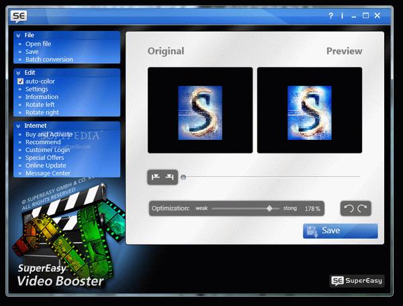Open the info 'i' icon in title bar
Image resolution: width=403 pixels, height=306 pixels.
[x=342, y=16]
